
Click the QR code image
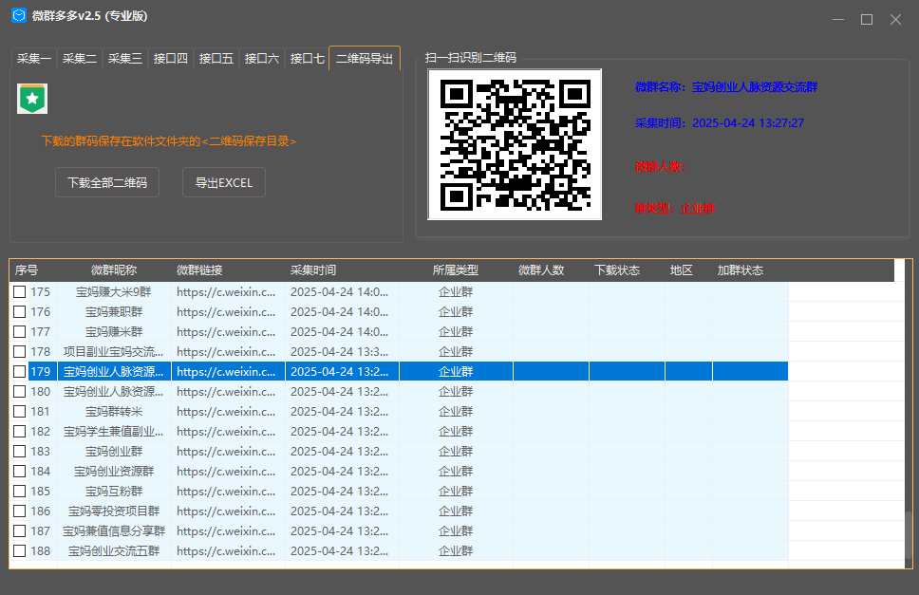point(515,144)
